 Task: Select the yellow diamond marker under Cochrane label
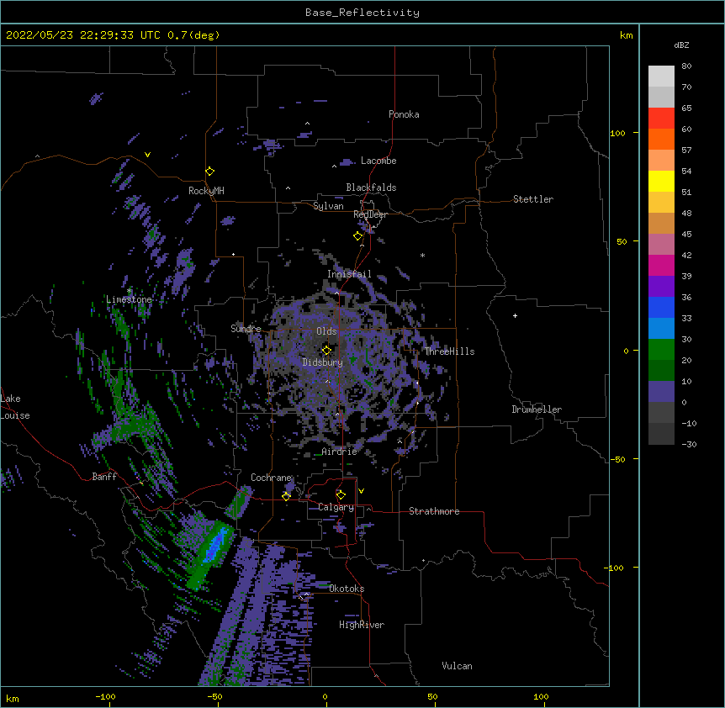tap(286, 496)
